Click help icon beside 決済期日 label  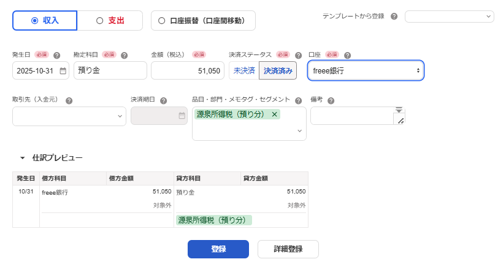click(164, 101)
